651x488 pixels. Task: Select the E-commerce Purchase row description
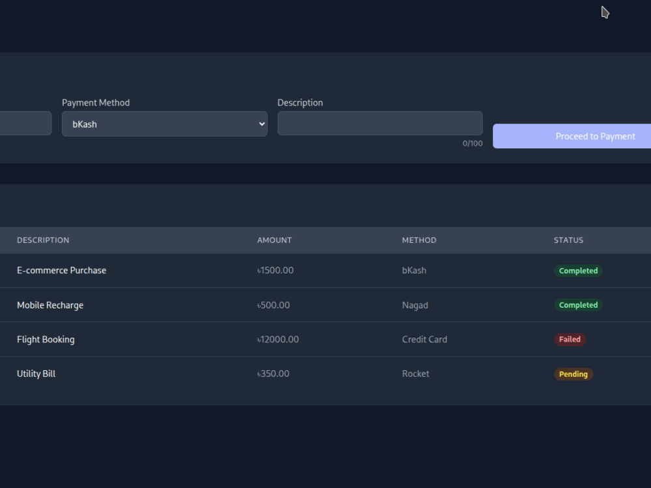coord(61,271)
